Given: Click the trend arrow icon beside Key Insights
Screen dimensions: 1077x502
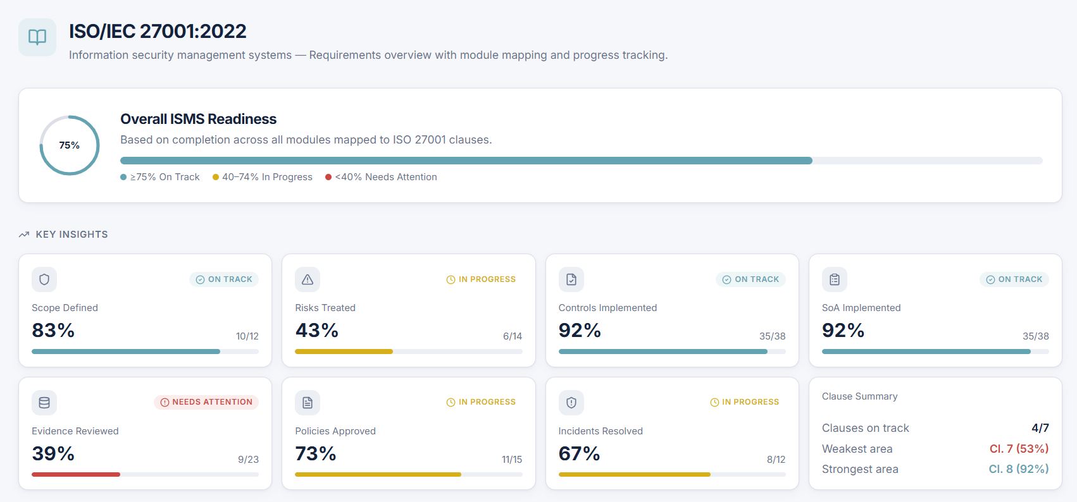Looking at the screenshot, I should [x=24, y=235].
